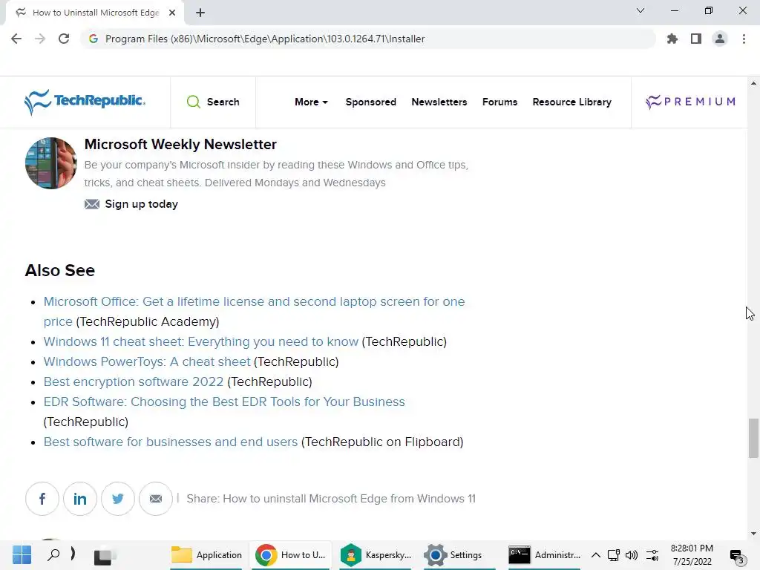Image resolution: width=760 pixels, height=570 pixels.
Task: Open TechRepublic Premium
Action: pos(690,102)
